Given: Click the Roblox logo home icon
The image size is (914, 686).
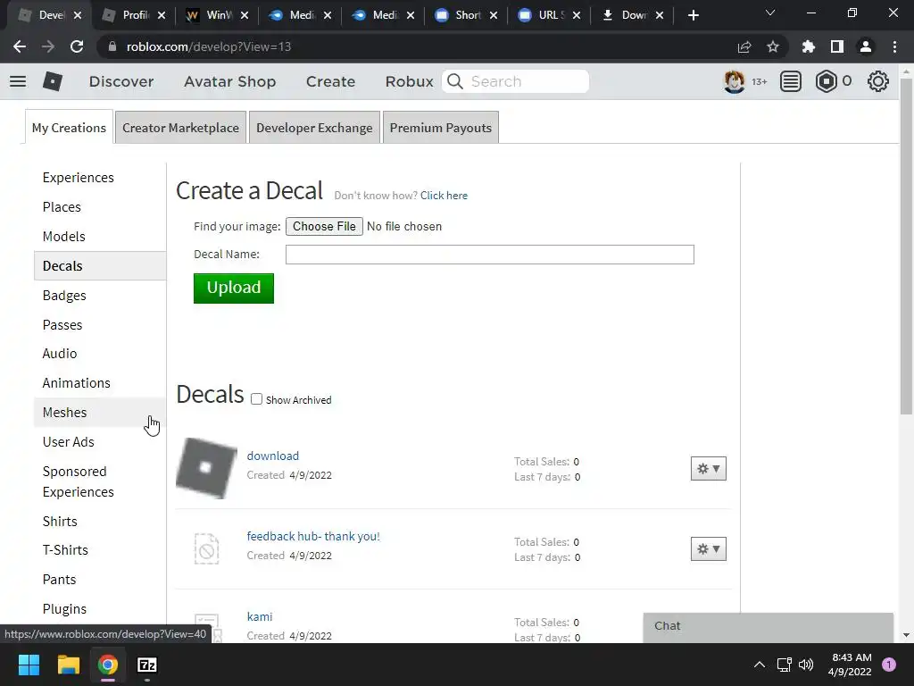Looking at the screenshot, I should click(53, 81).
